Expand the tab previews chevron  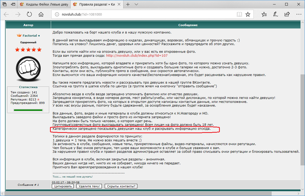tap(136, 4)
